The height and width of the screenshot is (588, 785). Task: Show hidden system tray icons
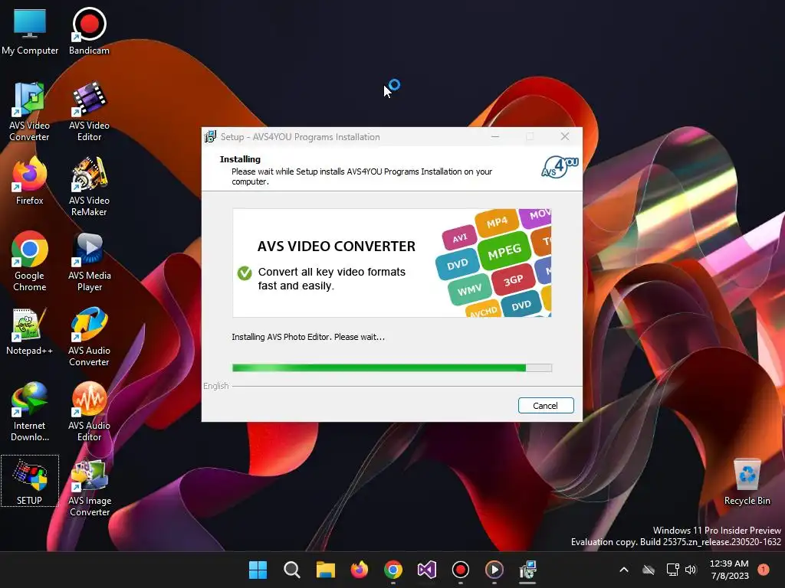[x=624, y=570]
